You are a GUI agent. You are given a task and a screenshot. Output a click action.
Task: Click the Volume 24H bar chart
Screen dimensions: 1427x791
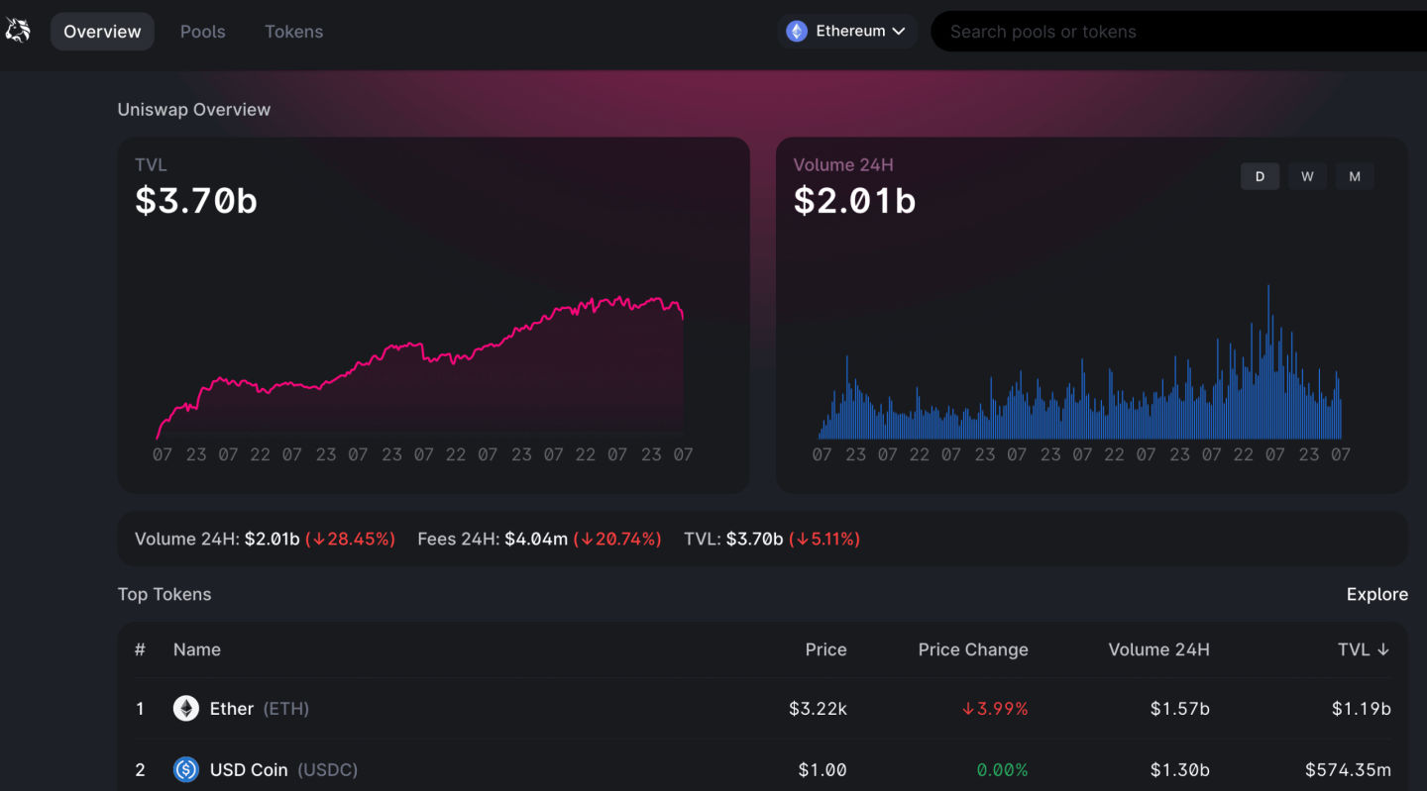point(1080,362)
